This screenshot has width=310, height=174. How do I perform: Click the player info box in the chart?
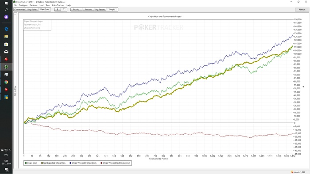tap(37, 25)
